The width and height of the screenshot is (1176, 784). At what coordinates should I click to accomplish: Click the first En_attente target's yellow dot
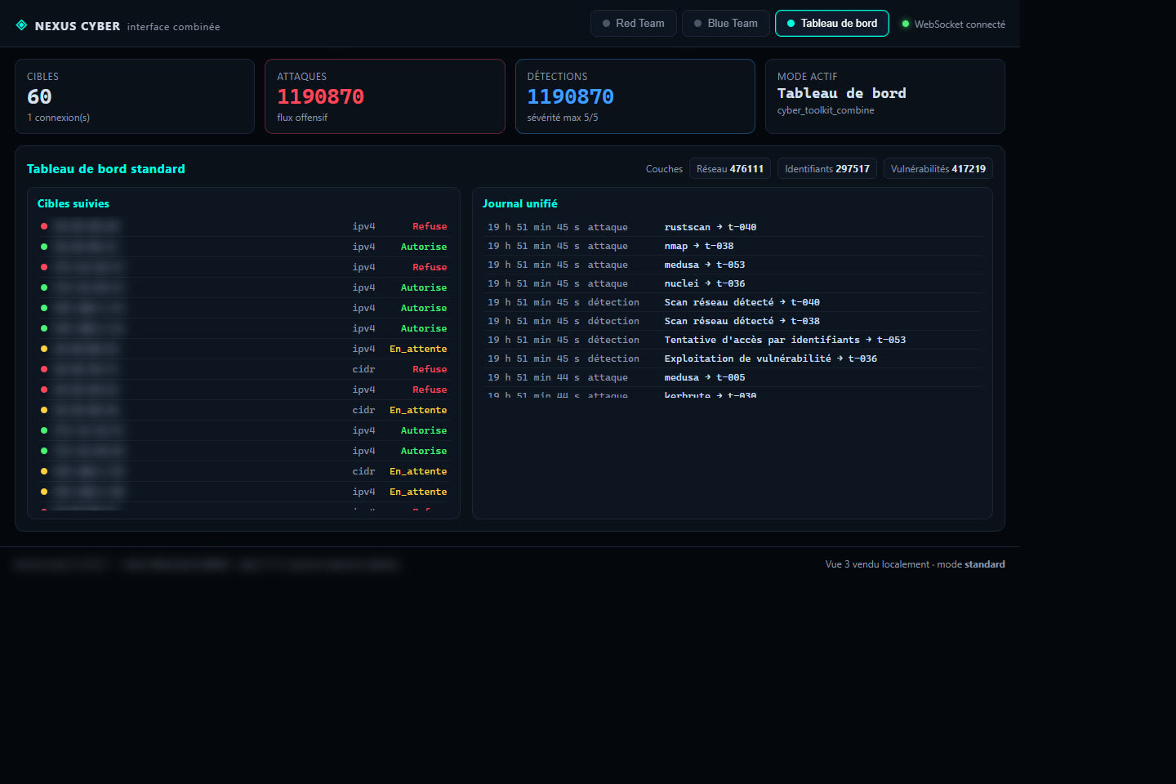44,349
